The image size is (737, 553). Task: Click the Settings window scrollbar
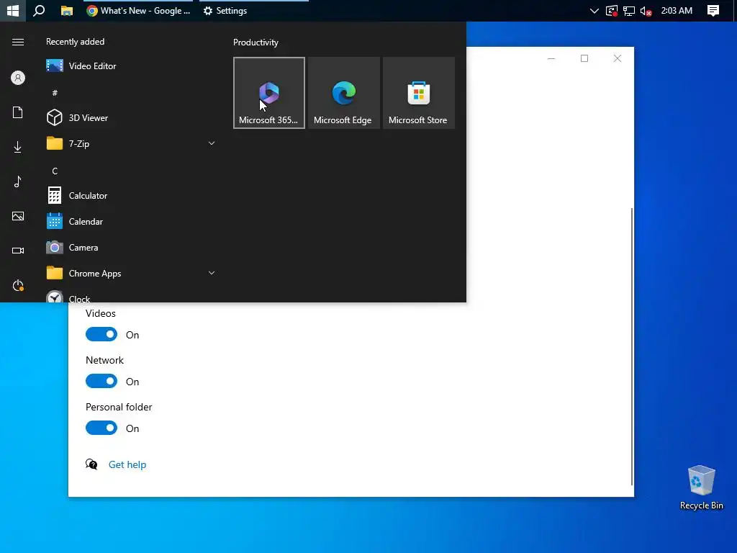[631, 346]
